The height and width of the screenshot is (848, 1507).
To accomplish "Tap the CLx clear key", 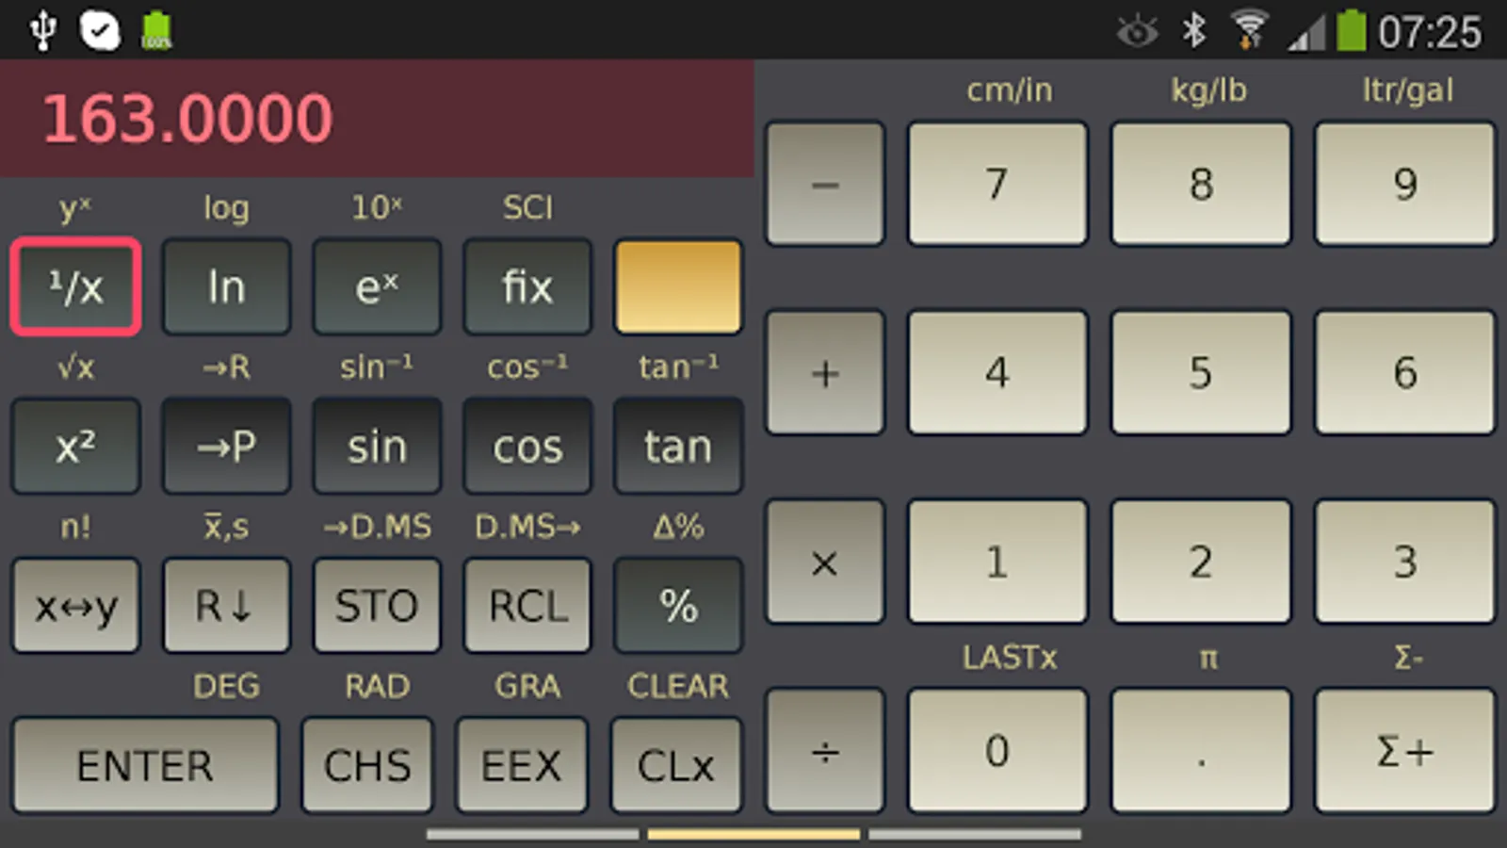I will click(x=676, y=765).
